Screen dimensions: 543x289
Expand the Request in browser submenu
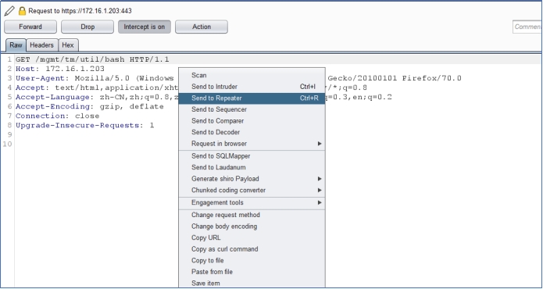pyautogui.click(x=252, y=143)
